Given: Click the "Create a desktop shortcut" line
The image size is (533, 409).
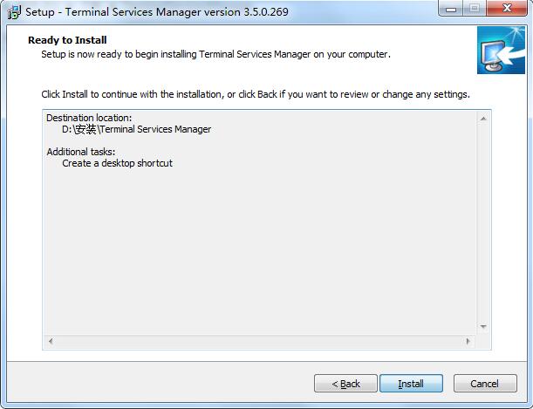Looking at the screenshot, I should coord(117,163).
